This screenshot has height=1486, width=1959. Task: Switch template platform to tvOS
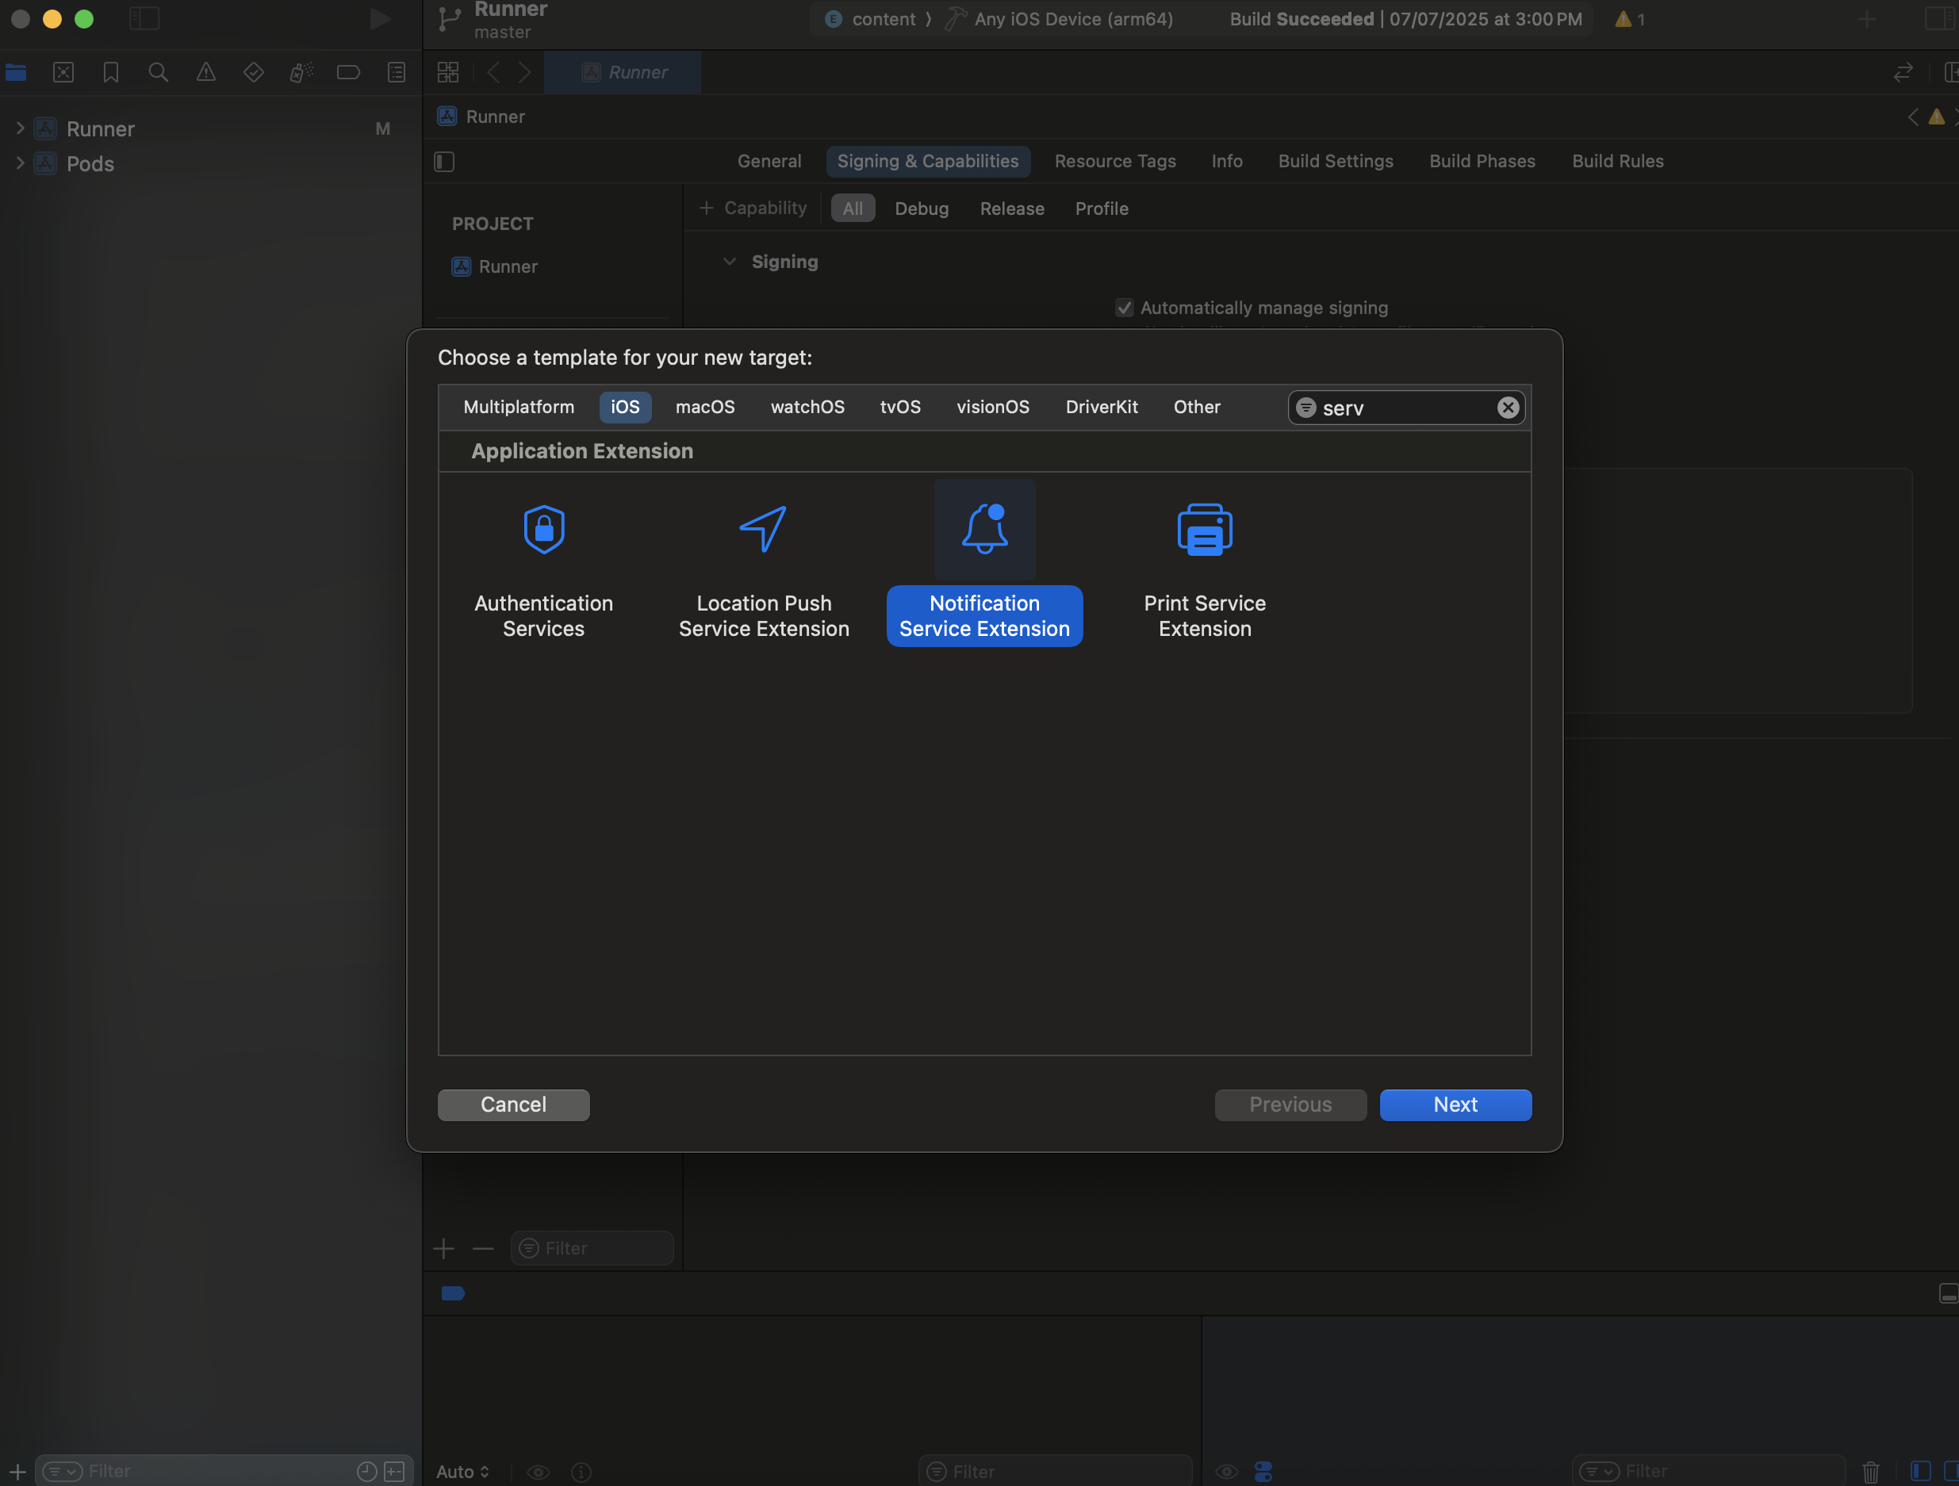(x=900, y=408)
